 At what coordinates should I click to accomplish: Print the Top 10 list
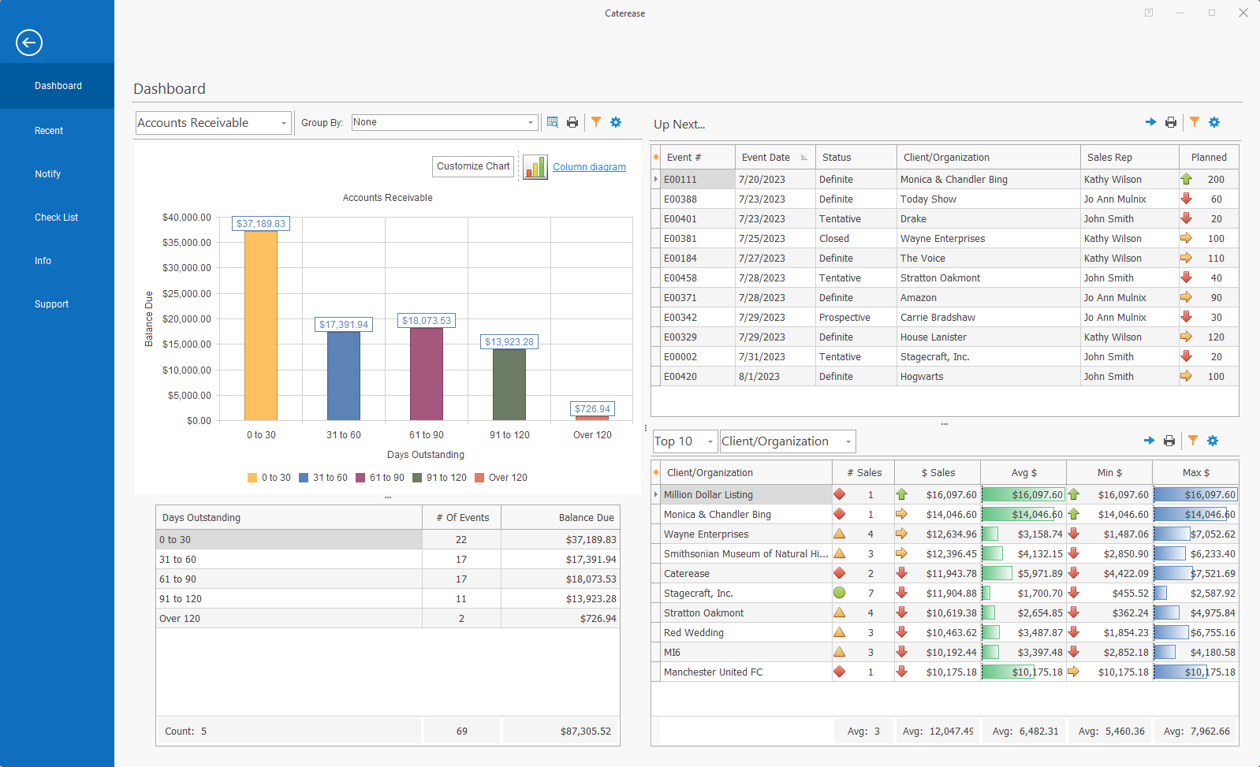click(x=1169, y=441)
